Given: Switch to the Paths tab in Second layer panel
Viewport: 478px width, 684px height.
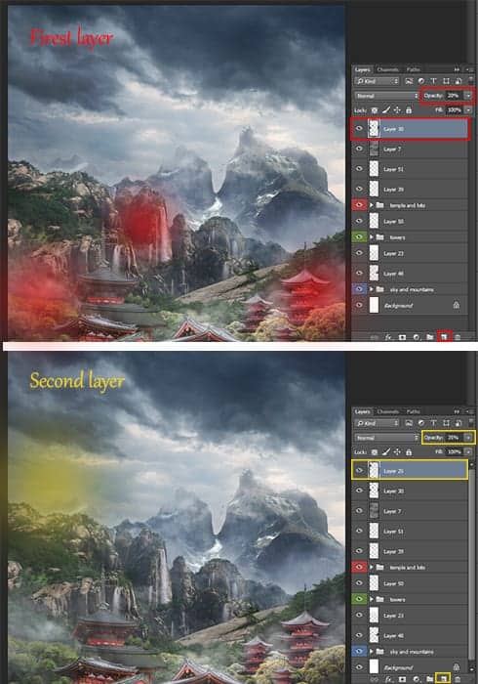Looking at the screenshot, I should click(x=413, y=411).
